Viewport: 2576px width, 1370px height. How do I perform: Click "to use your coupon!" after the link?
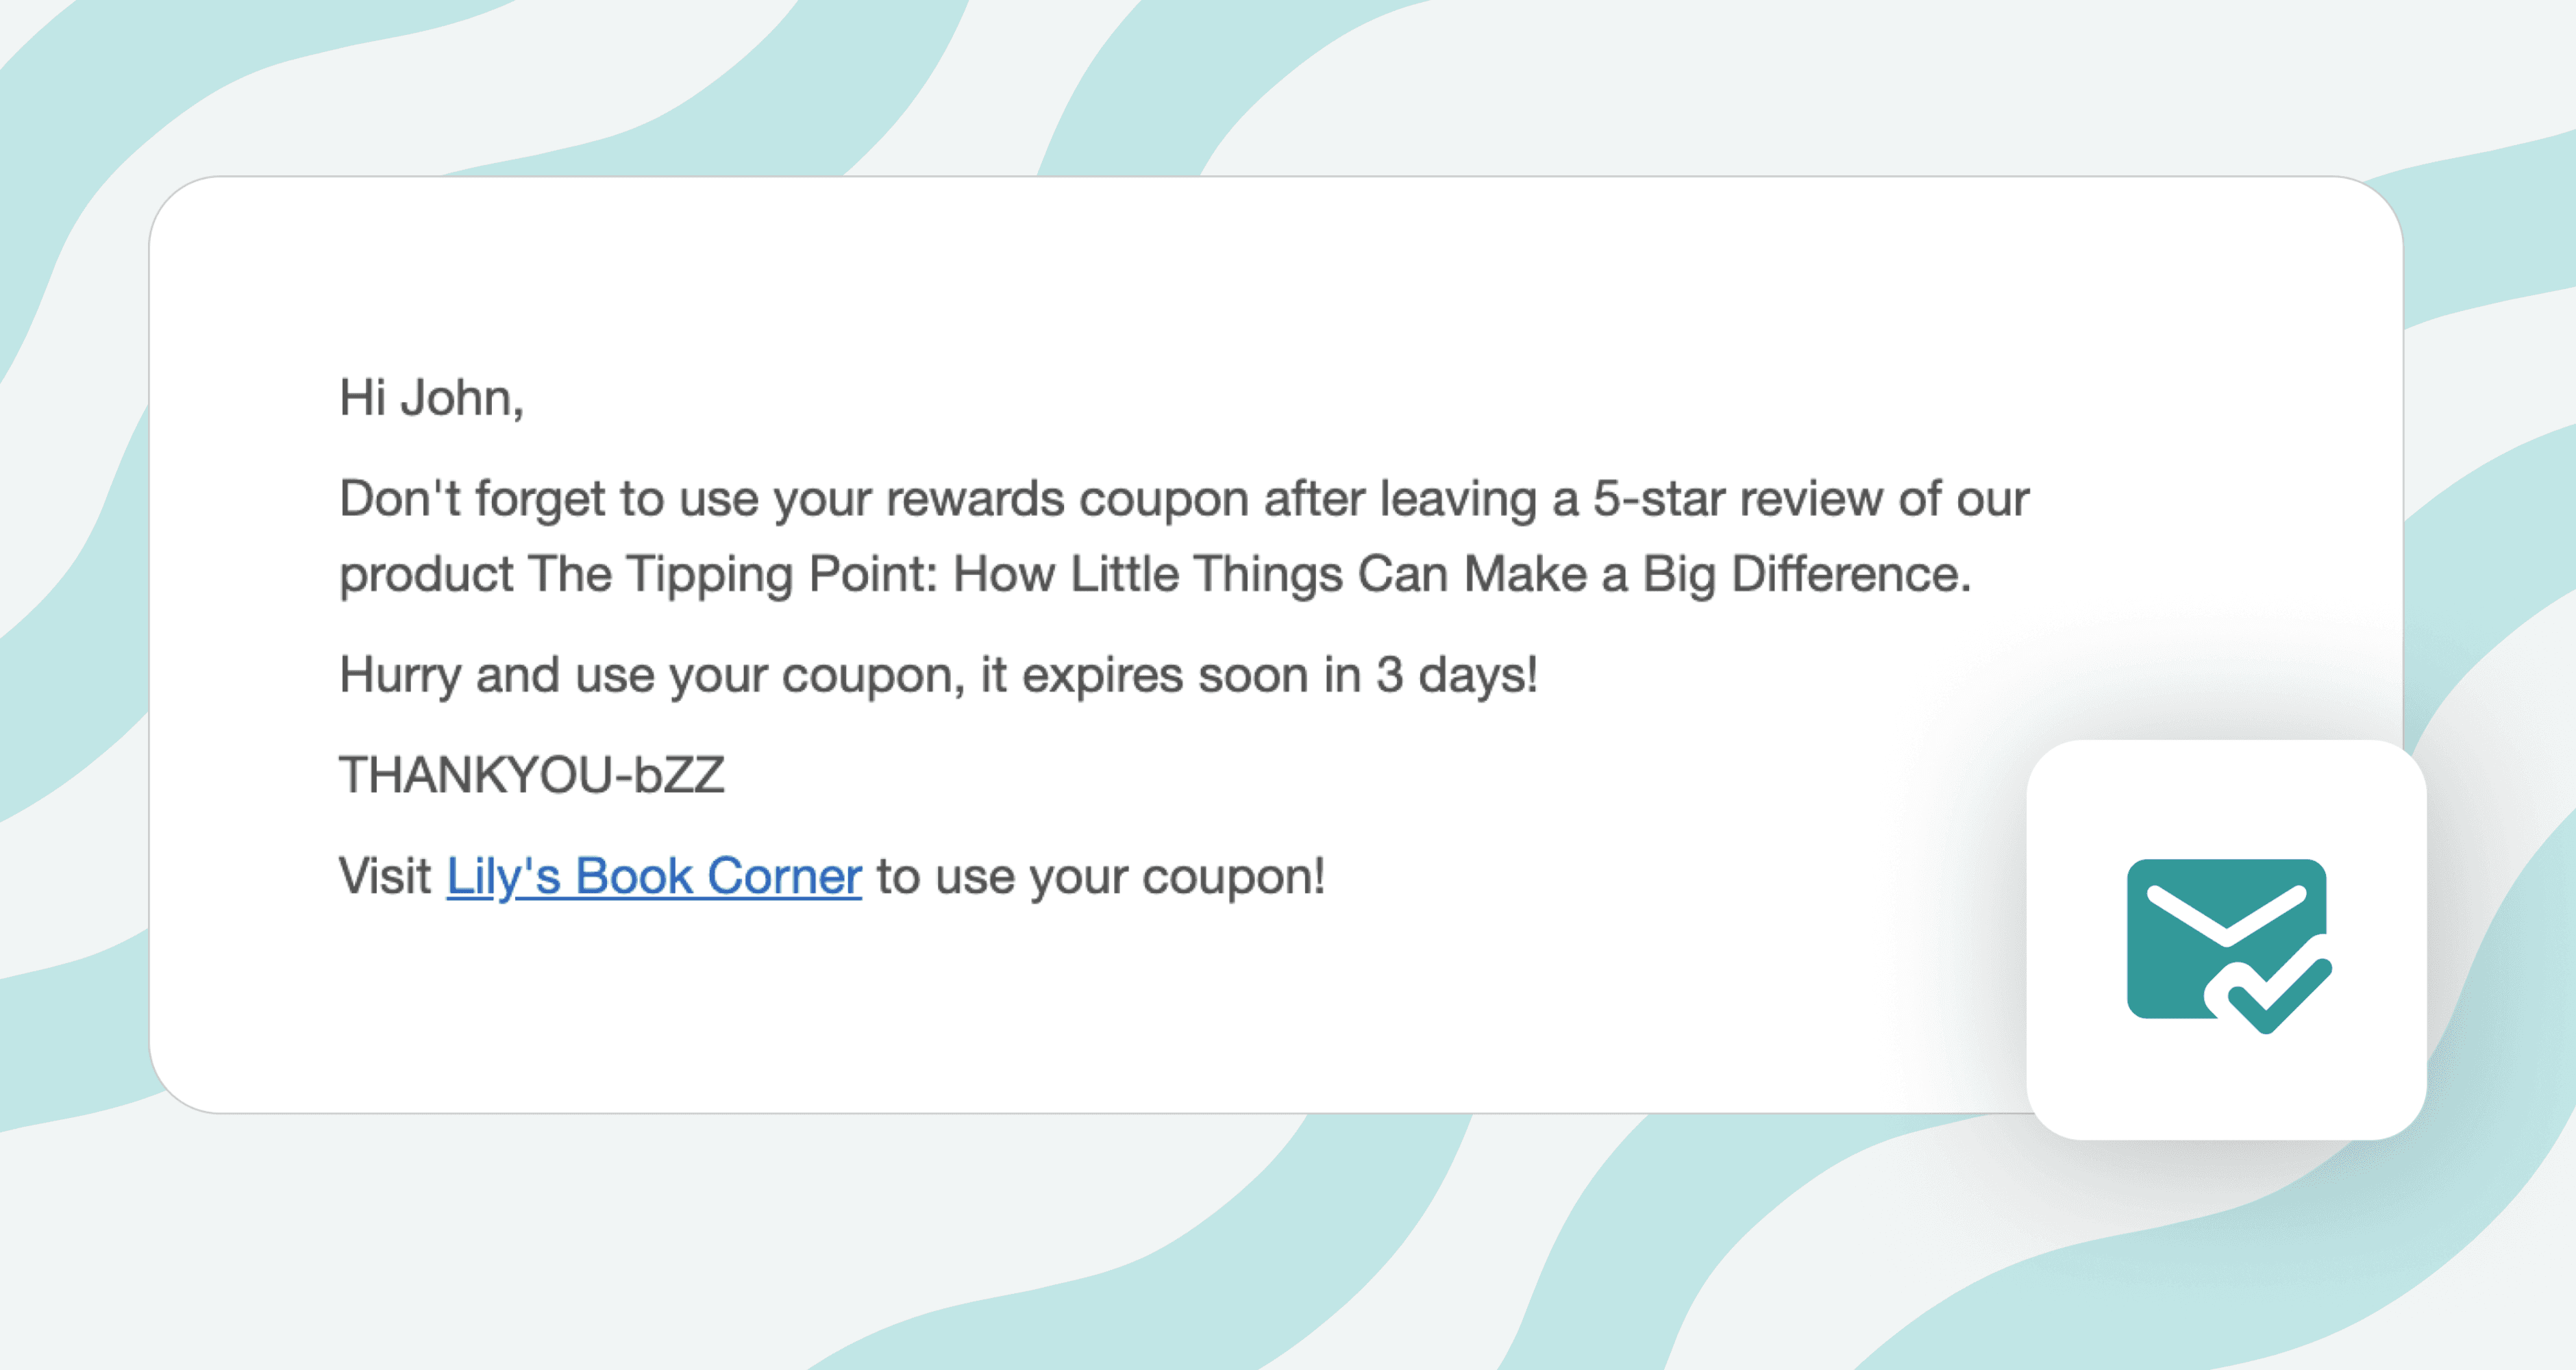click(1100, 876)
